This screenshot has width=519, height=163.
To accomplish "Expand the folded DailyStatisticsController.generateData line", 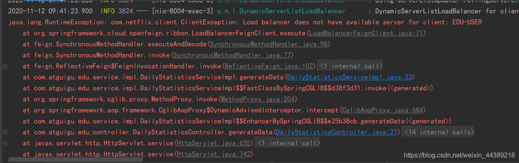I will point(5,132).
